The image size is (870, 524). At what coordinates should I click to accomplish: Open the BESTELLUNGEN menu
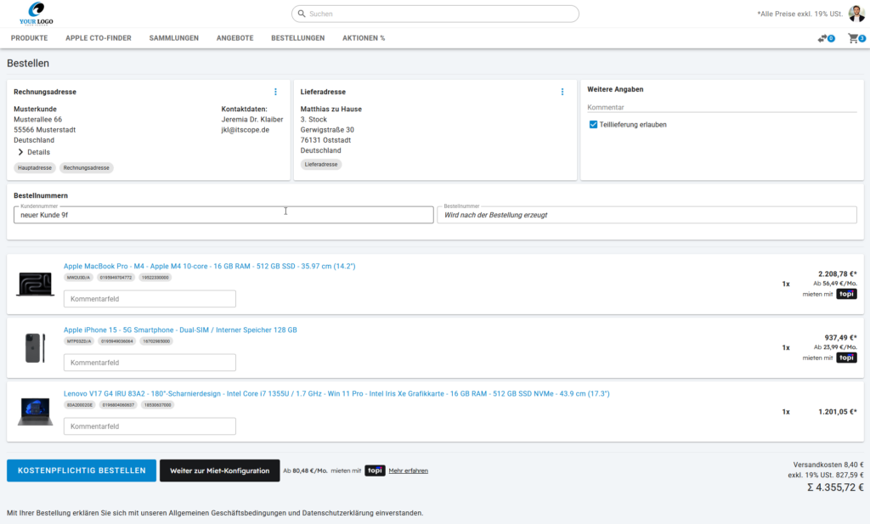(x=298, y=38)
